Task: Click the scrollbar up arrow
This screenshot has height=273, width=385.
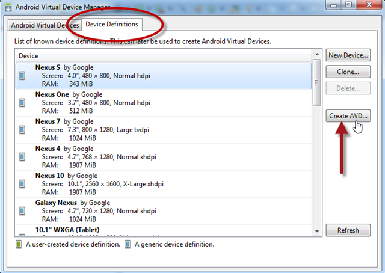Action: tap(317, 54)
